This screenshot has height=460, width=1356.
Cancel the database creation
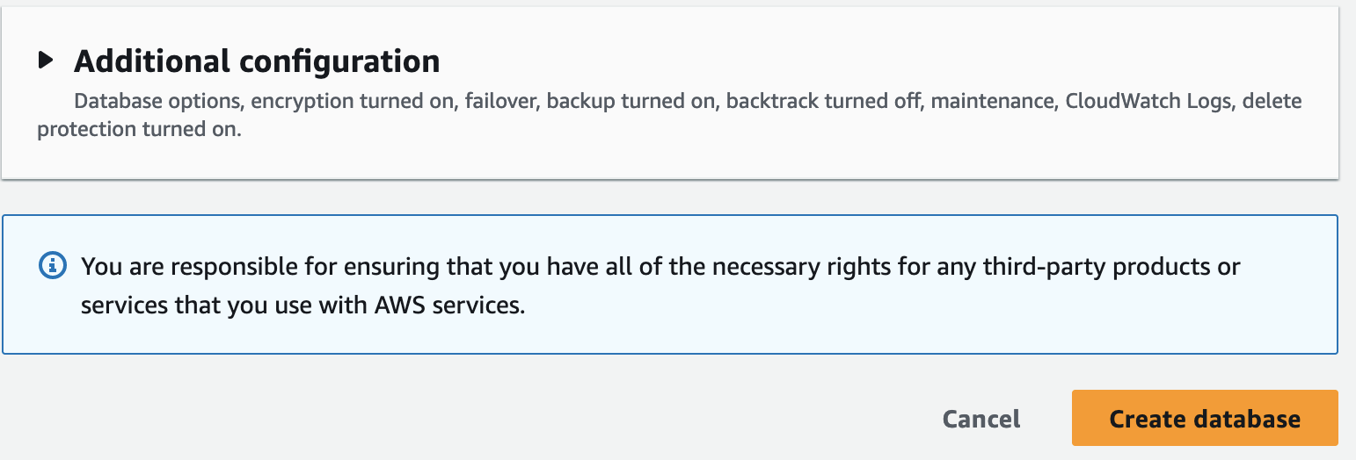[981, 419]
